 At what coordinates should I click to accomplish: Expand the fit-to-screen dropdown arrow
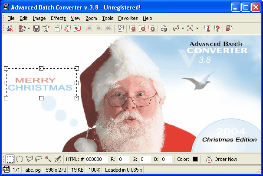click(x=197, y=29)
